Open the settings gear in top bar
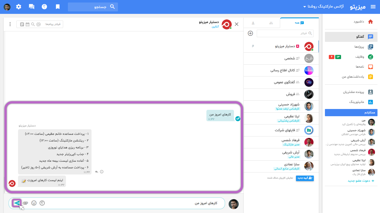Viewport: 380px width, 213px height. coord(19,7)
